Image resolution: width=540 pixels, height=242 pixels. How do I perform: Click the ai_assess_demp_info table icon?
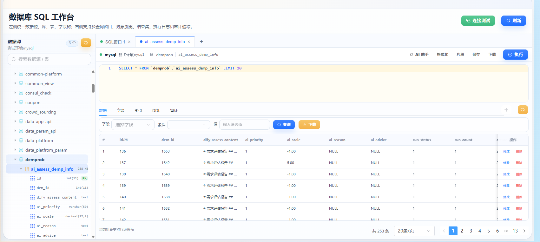(27, 169)
